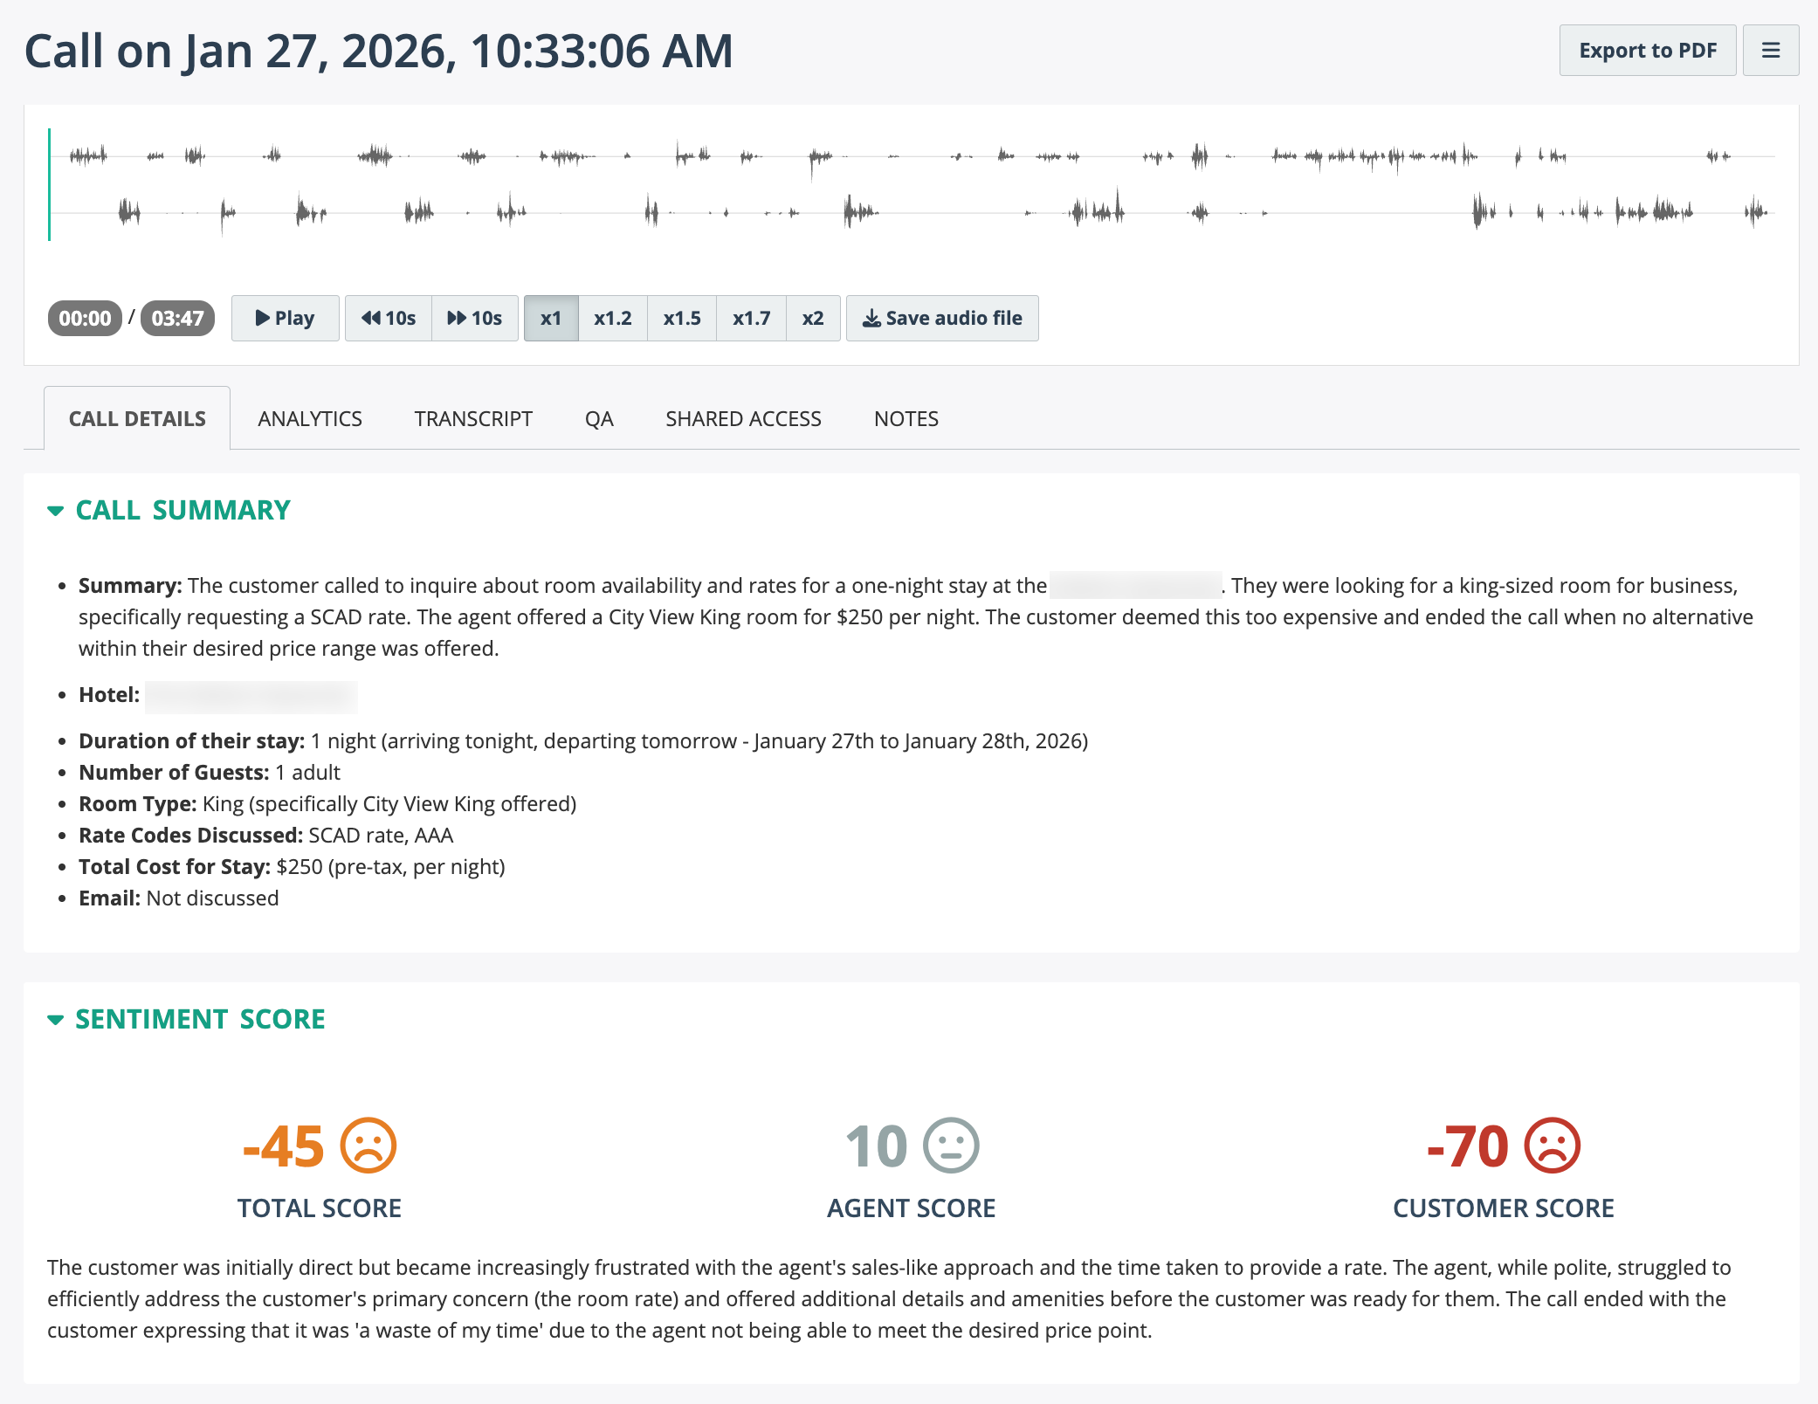Save audio file download button
Image resolution: width=1818 pixels, height=1404 pixels.
coord(942,318)
